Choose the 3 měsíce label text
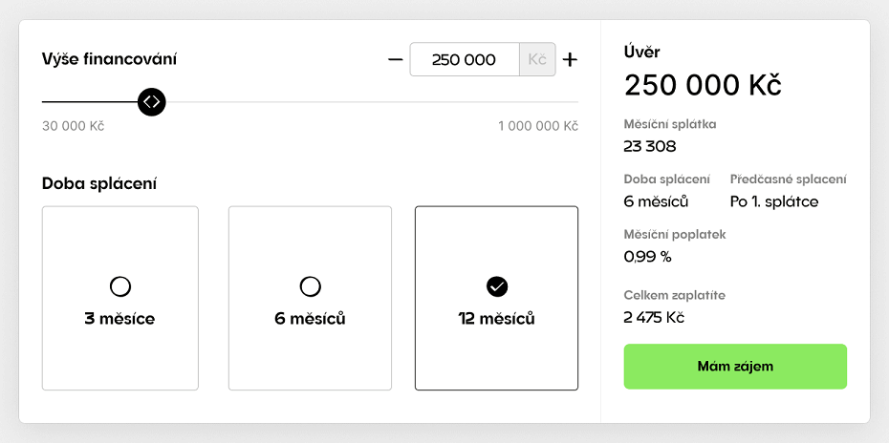Viewport: 889px width, 443px height. point(119,319)
